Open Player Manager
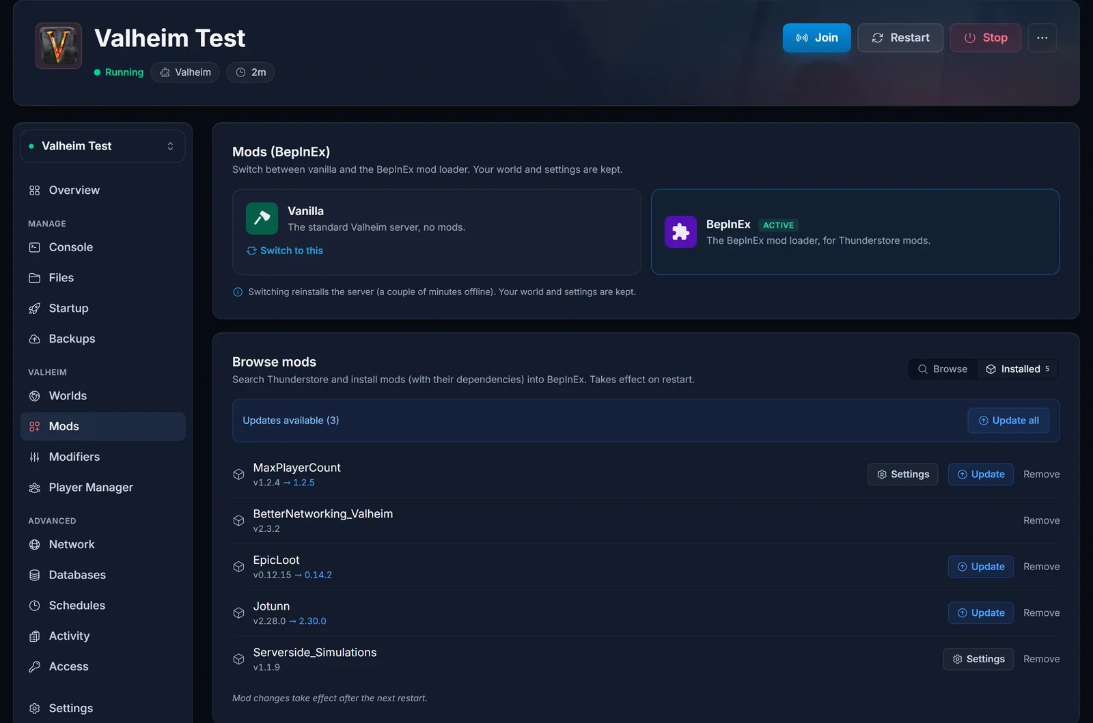 pos(102,487)
